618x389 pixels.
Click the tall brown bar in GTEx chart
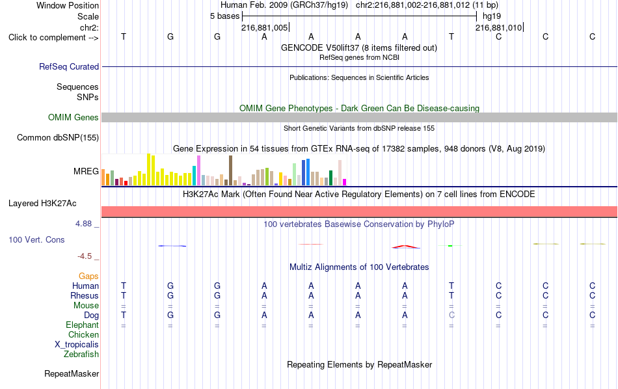230,170
